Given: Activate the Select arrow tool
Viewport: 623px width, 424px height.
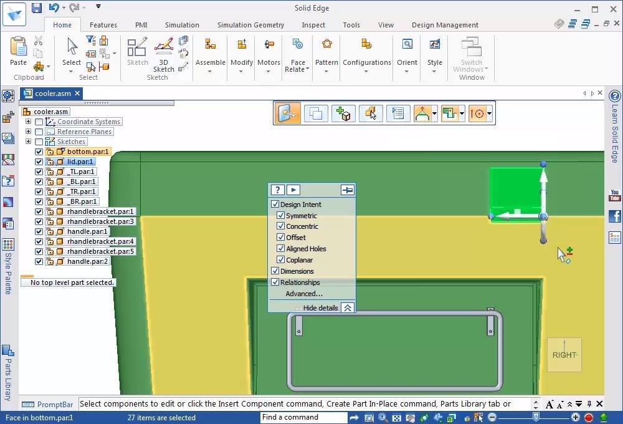Looking at the screenshot, I should pos(72,47).
